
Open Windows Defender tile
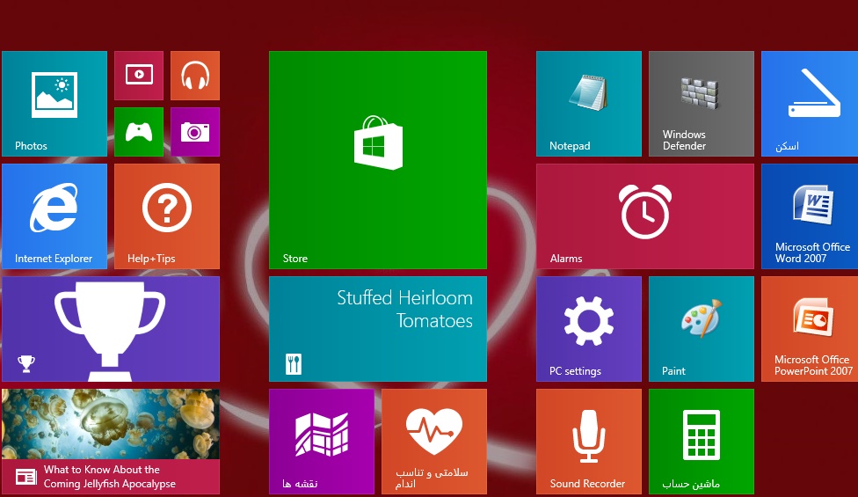[x=702, y=104]
